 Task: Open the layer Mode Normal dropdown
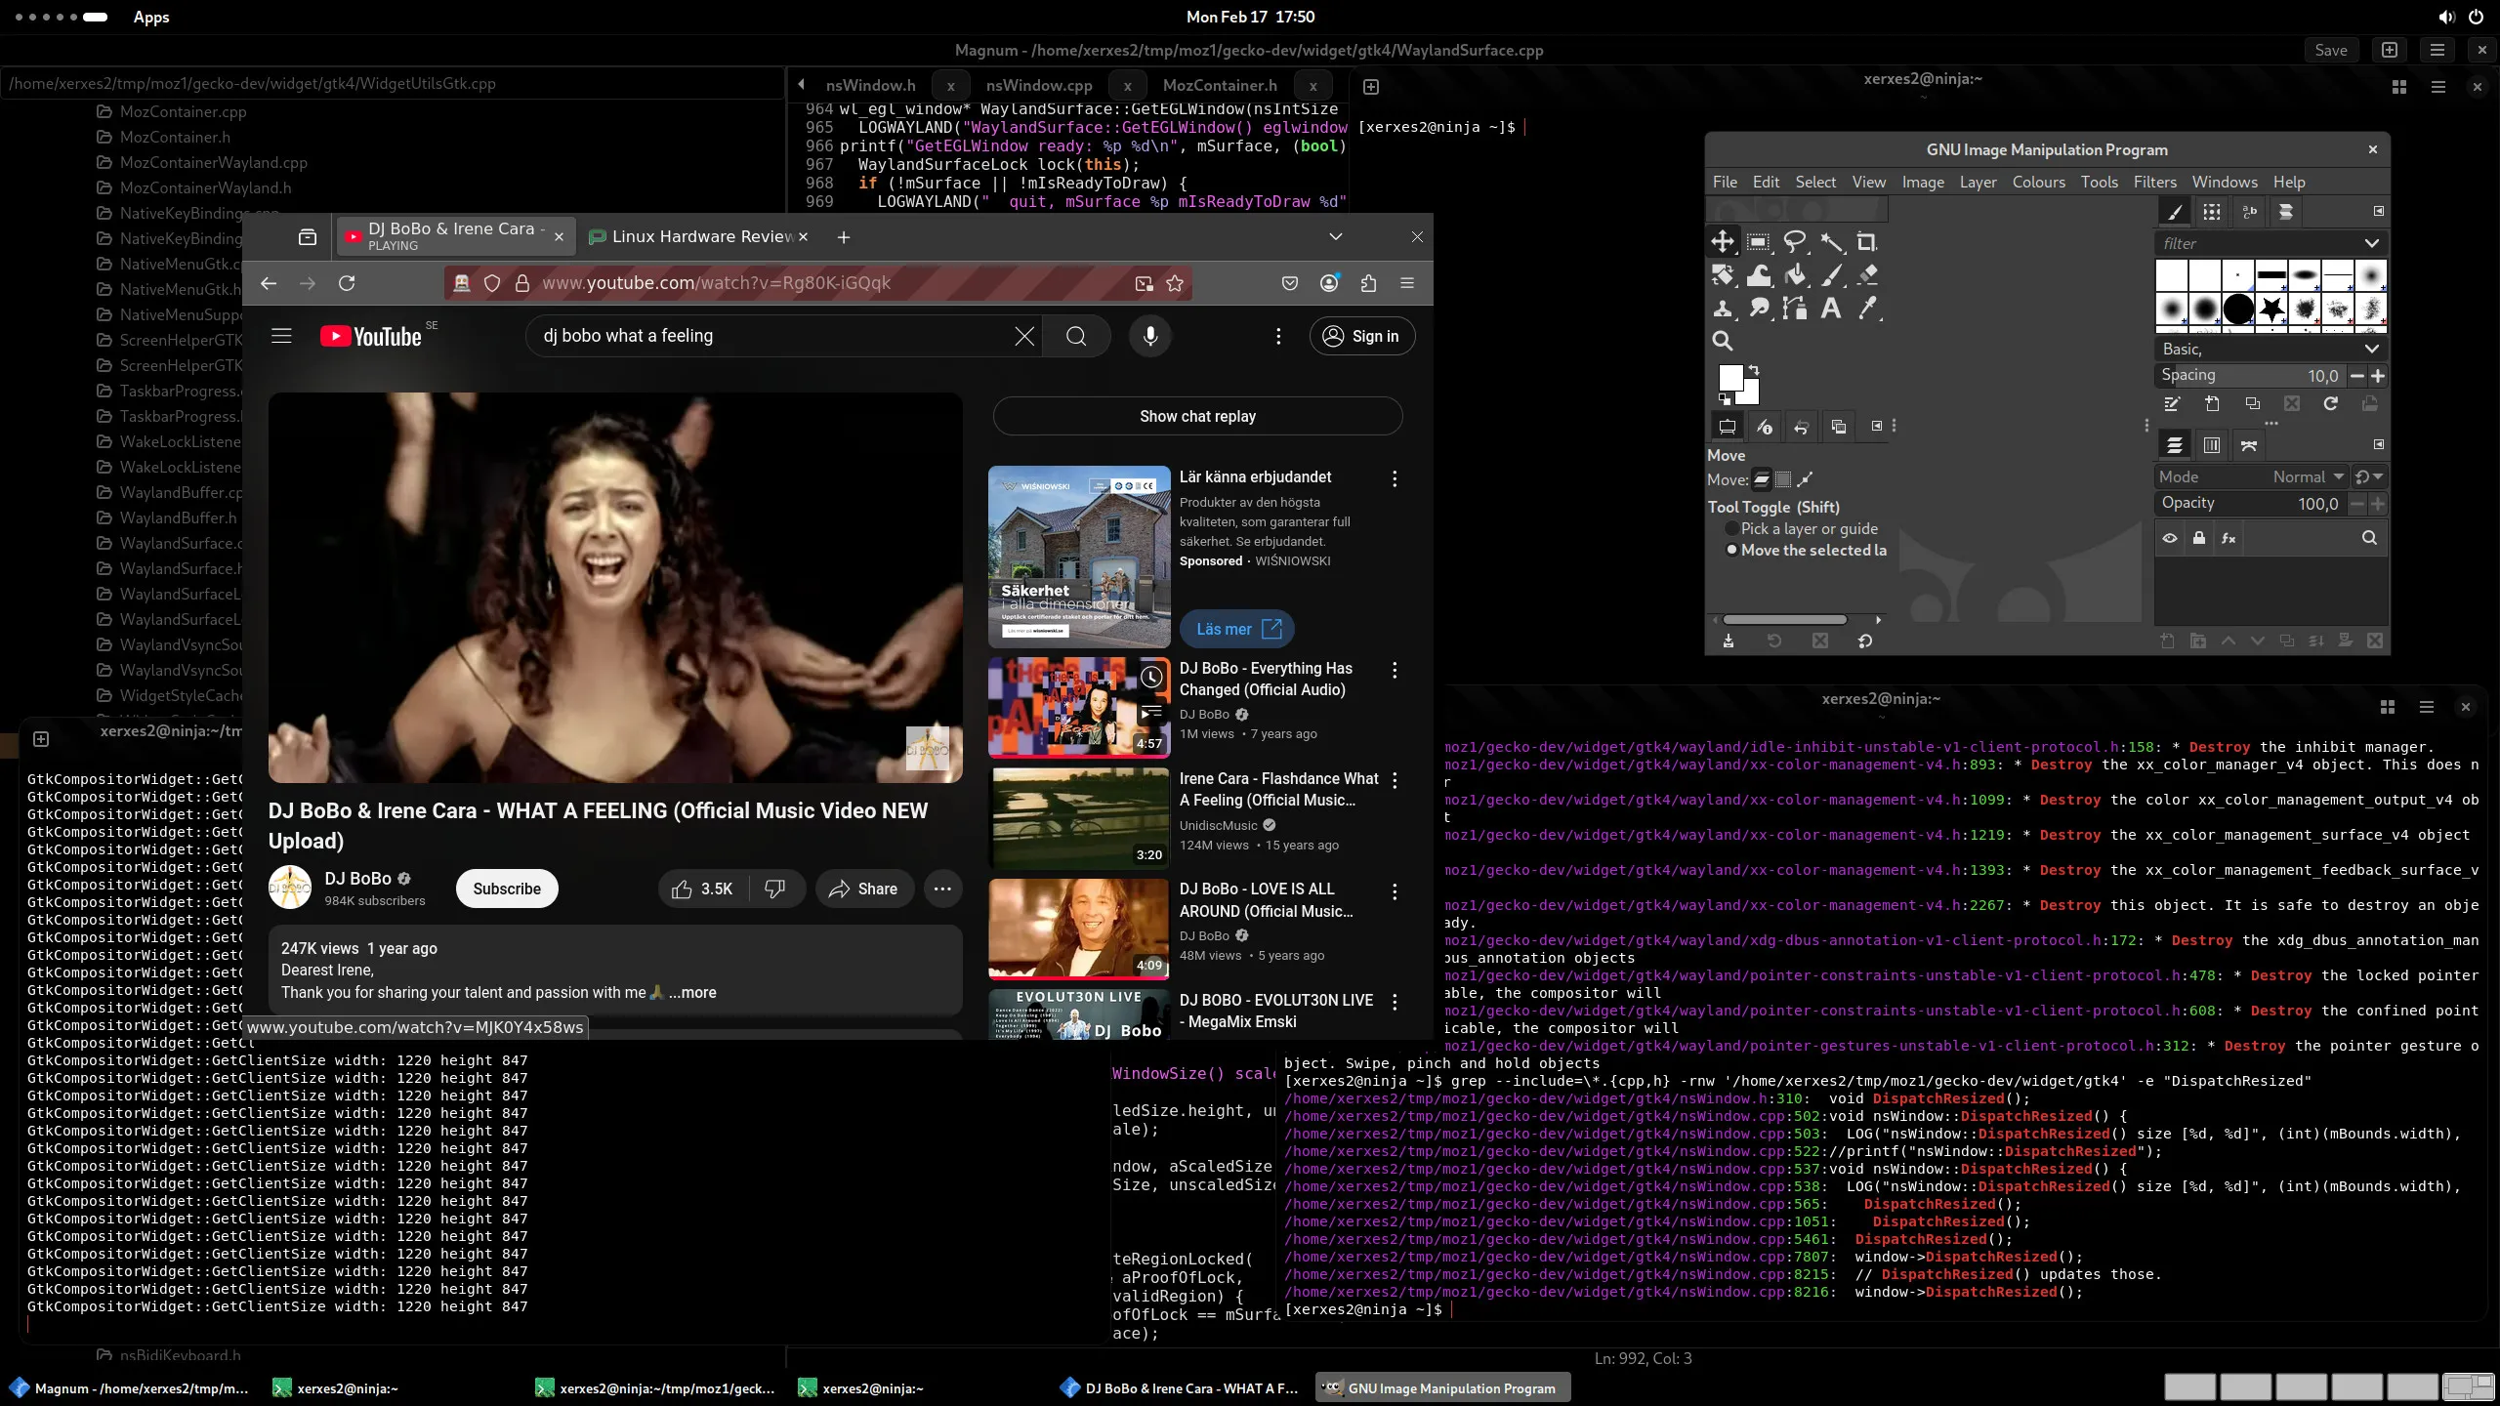click(2251, 476)
